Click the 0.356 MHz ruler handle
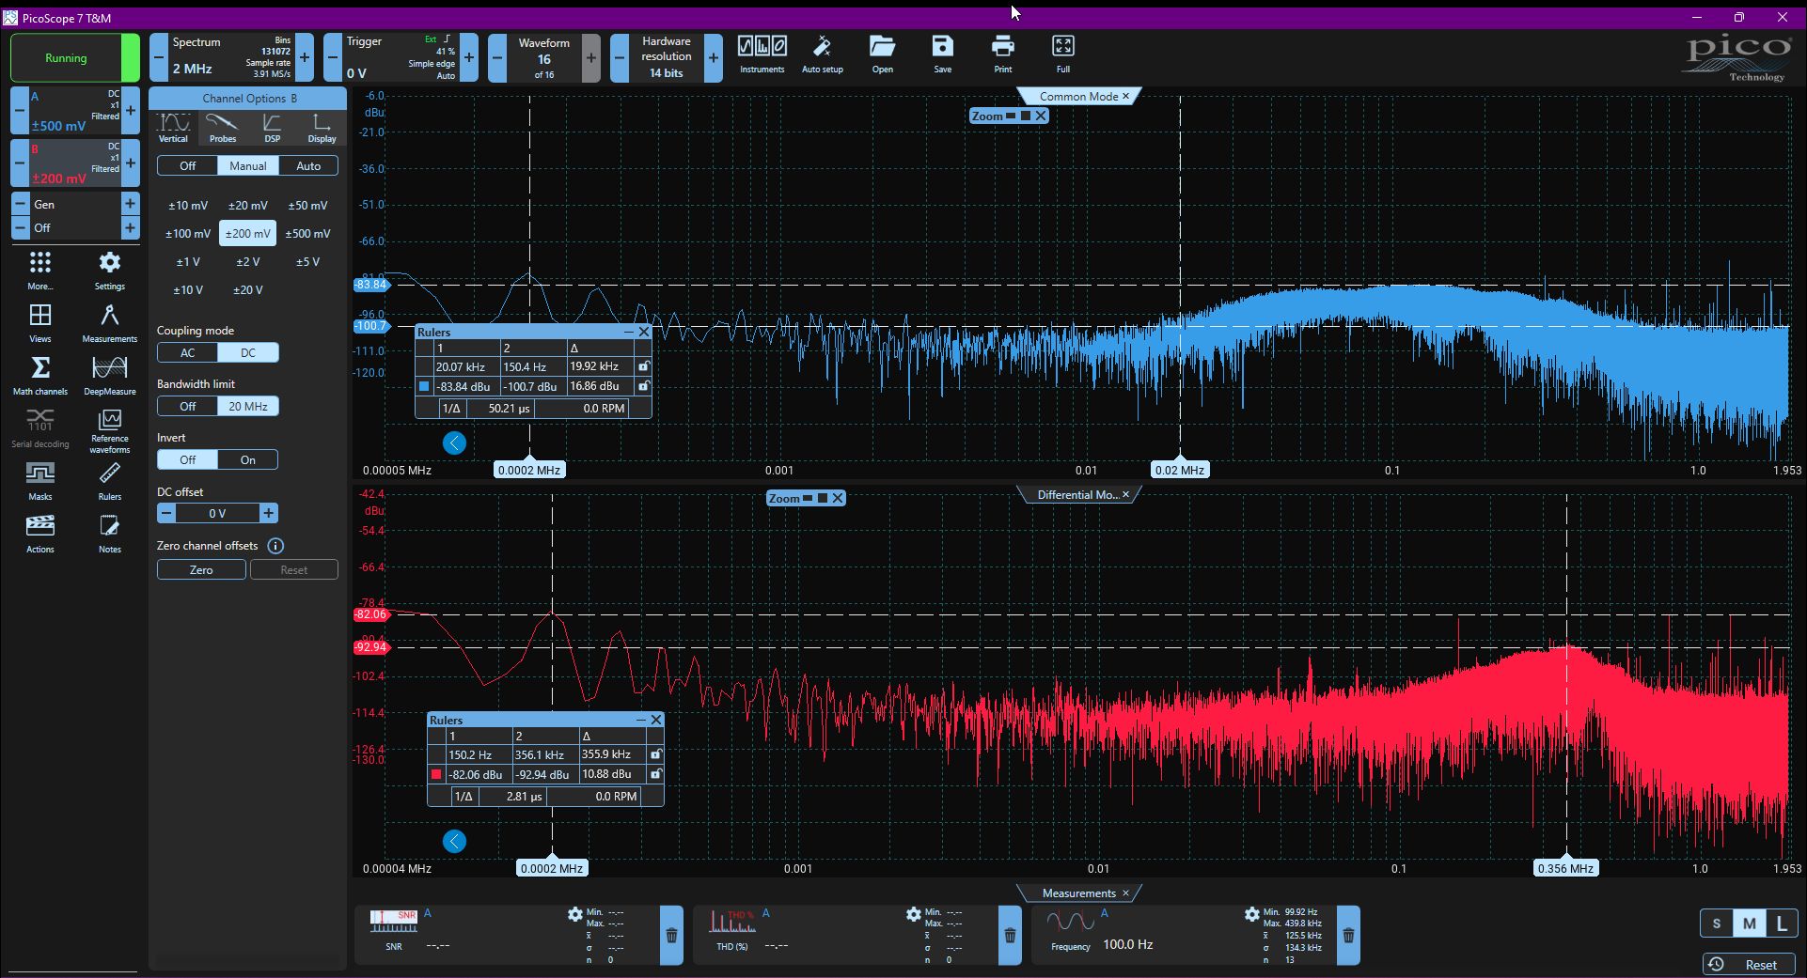The image size is (1807, 978). (1565, 869)
